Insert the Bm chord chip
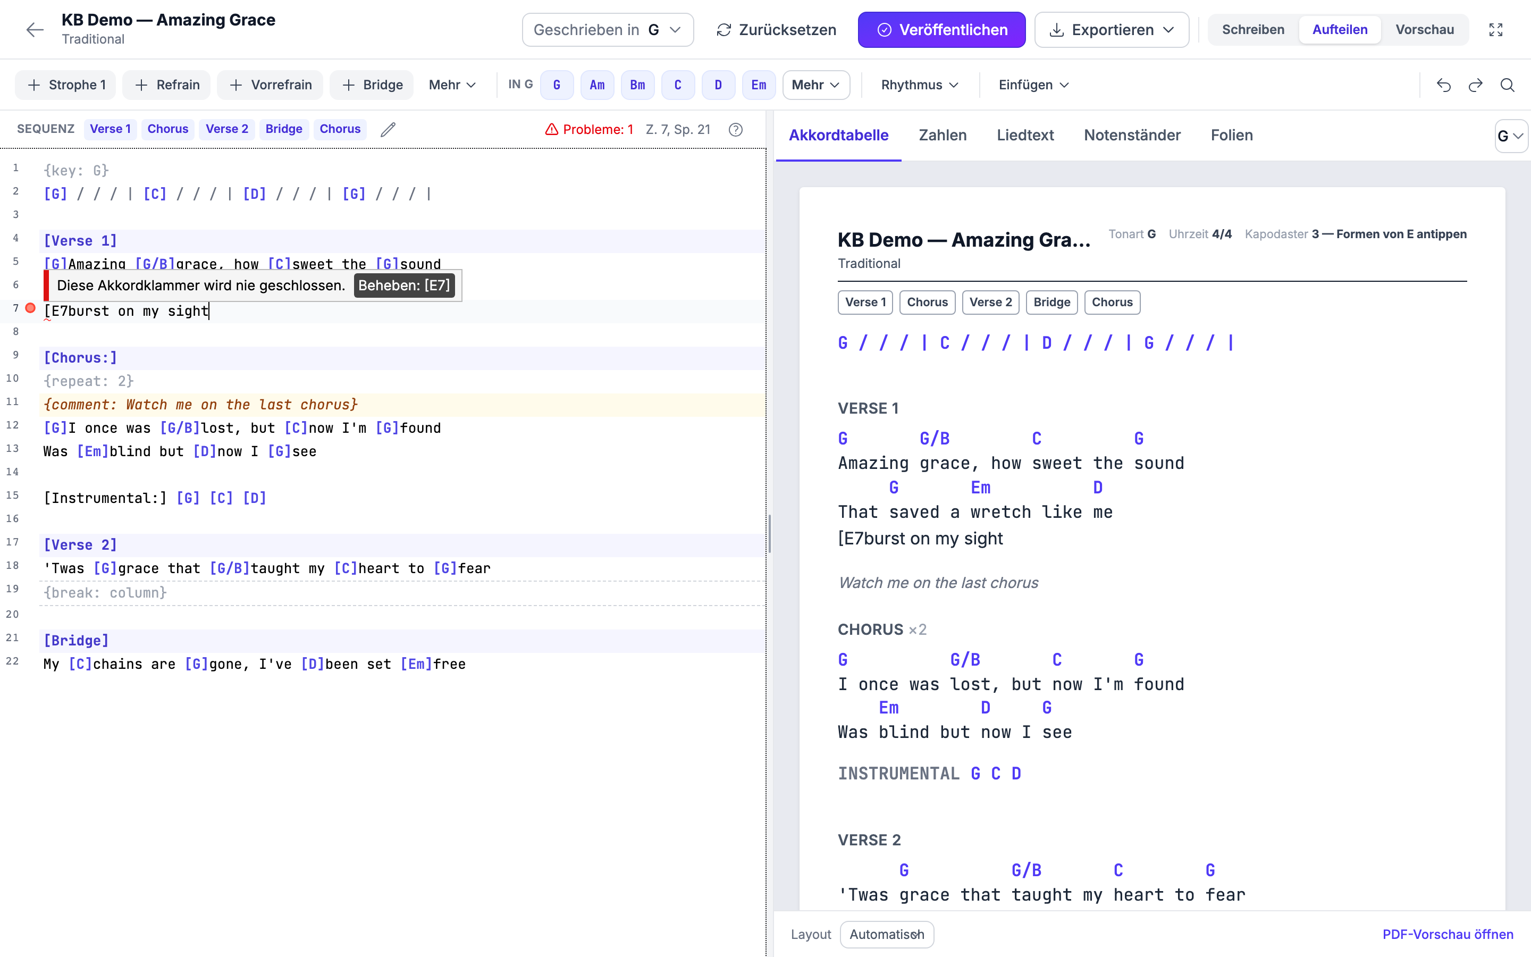The width and height of the screenshot is (1531, 957). coord(637,85)
